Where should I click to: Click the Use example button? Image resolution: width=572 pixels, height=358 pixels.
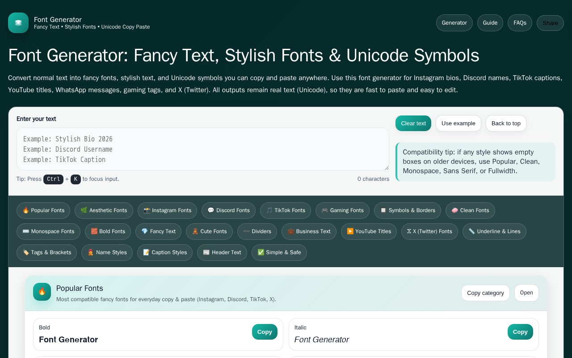(458, 124)
